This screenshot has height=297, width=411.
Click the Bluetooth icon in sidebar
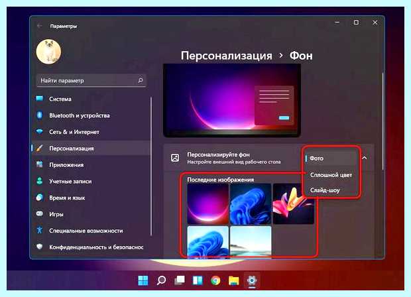point(40,115)
